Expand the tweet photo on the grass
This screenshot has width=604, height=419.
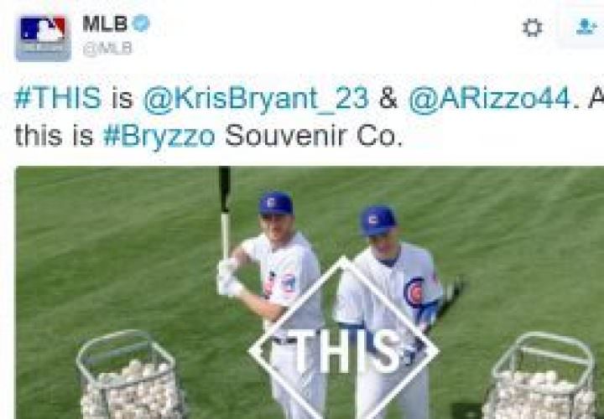click(x=310, y=292)
